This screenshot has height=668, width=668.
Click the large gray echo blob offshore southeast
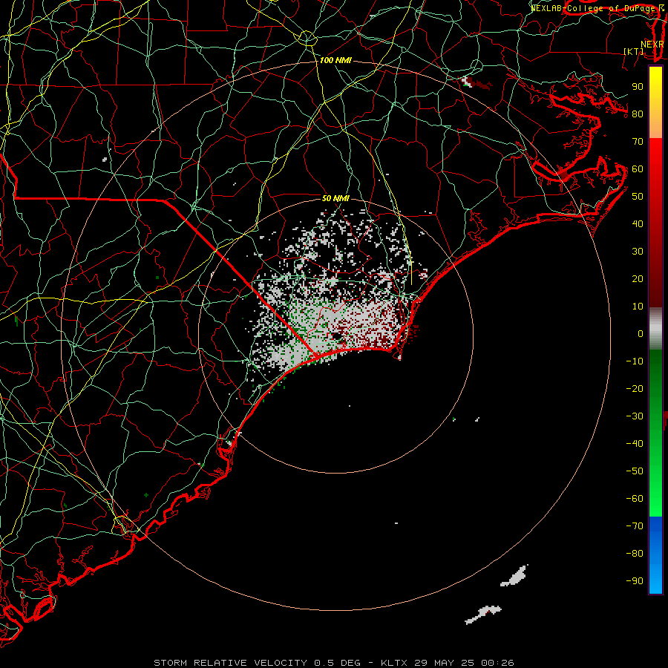tap(514, 576)
